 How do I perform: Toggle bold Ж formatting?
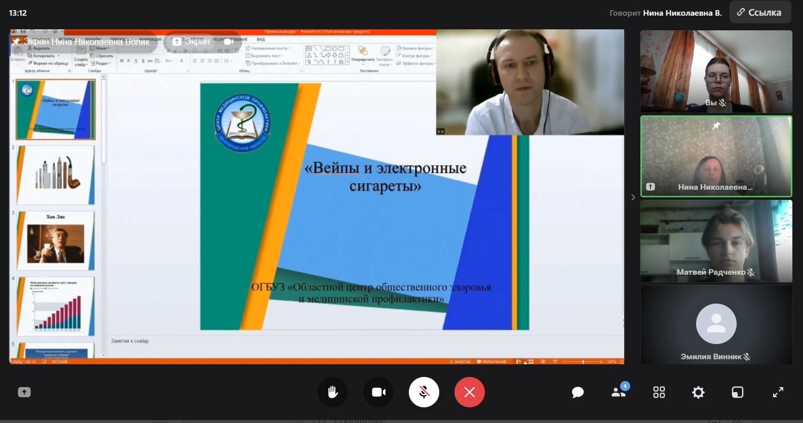pos(122,61)
